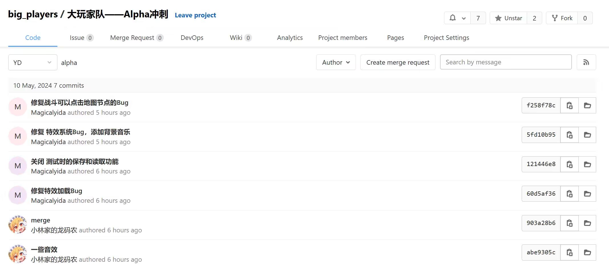Focus the Search by message field
The image size is (609, 268).
(506, 62)
